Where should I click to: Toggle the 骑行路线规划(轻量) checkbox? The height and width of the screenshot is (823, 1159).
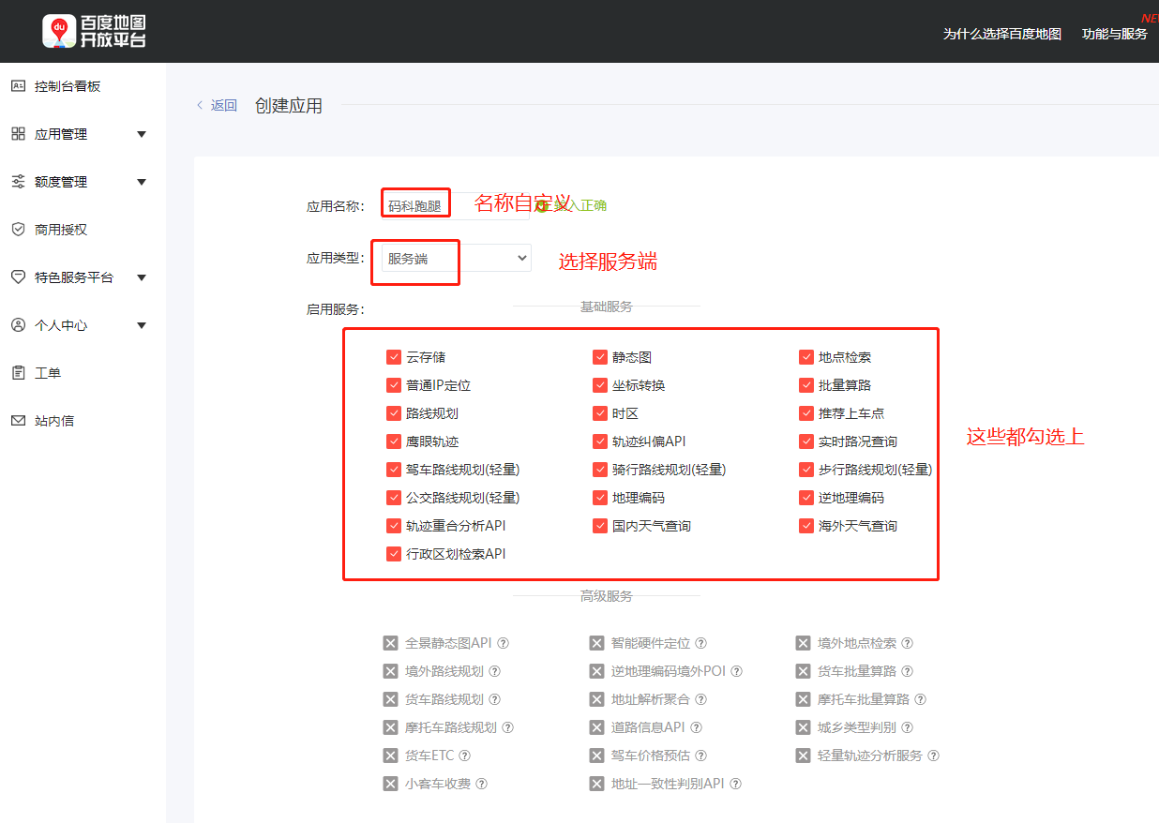coord(600,470)
